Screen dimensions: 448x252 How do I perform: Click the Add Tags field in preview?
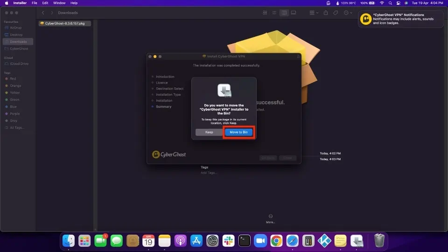[x=209, y=173]
